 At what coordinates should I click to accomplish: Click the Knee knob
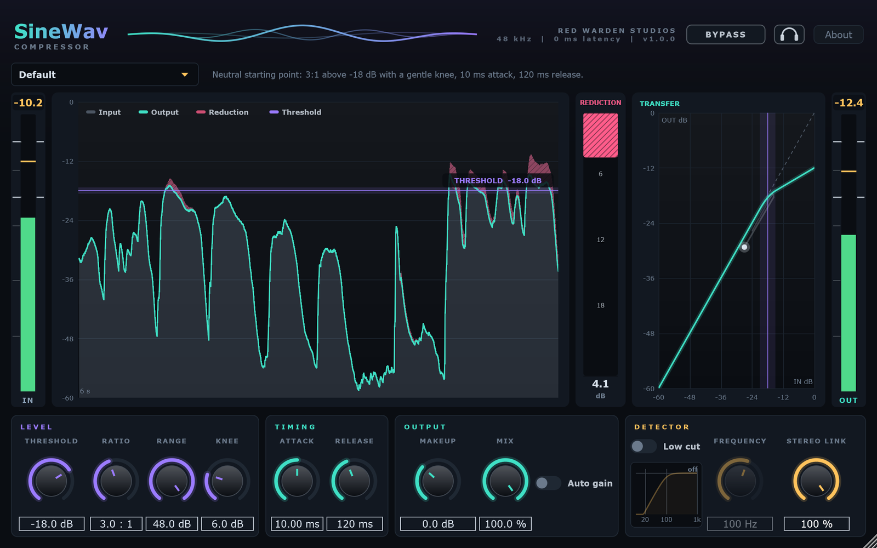pyautogui.click(x=227, y=481)
